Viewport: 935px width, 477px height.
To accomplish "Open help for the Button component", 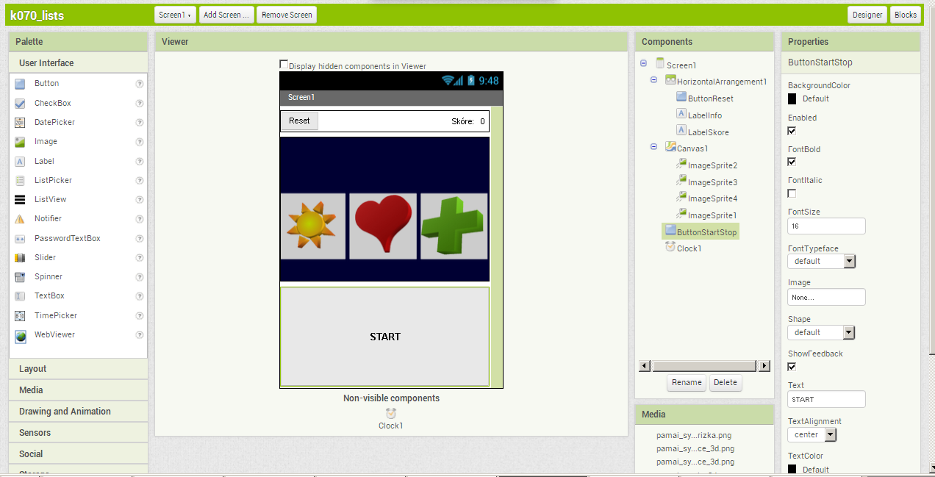I will coord(139,84).
